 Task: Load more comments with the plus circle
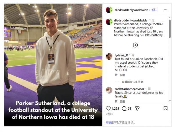pos(135,45)
